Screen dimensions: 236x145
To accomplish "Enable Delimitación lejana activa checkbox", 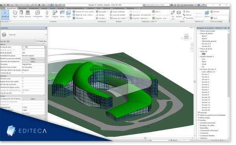I will pos(23,87).
